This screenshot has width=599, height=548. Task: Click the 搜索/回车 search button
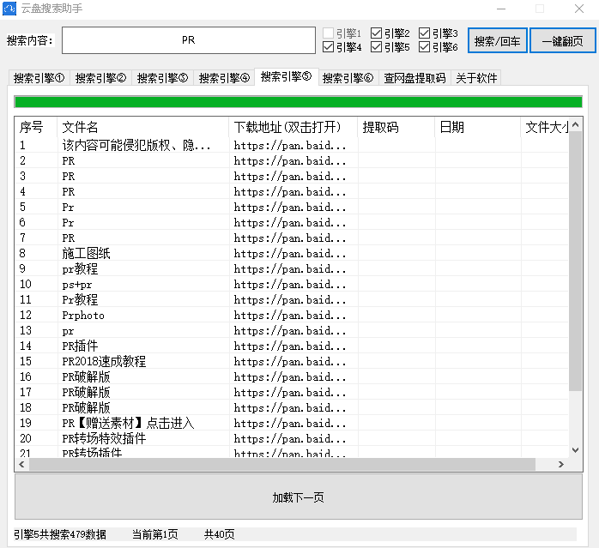pos(498,40)
